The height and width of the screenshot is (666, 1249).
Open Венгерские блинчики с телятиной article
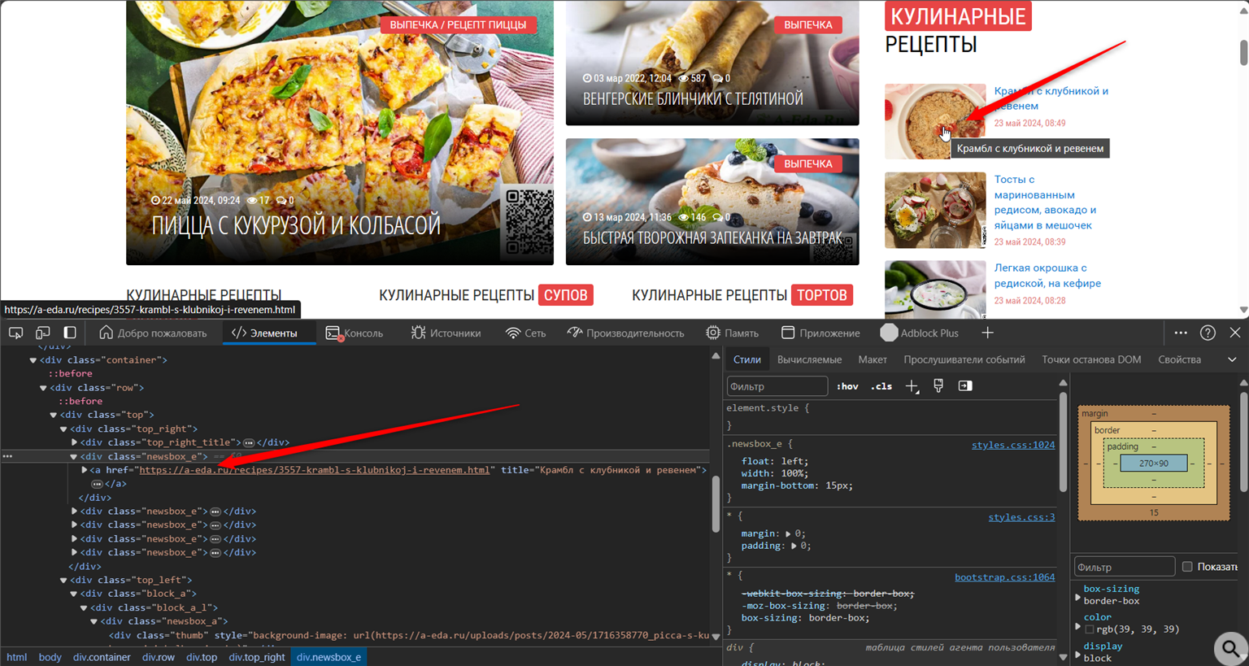(x=693, y=99)
